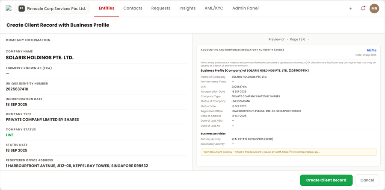Click LIVE COMPANY status in the preview
Image resolution: width=385 pixels, height=190 pixels.
tap(241, 101)
